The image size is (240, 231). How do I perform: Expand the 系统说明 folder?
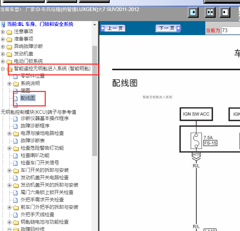[x=9, y=84]
